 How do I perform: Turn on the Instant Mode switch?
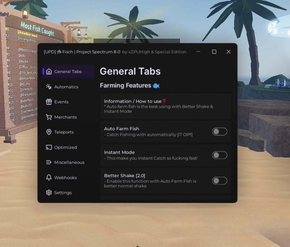click(x=219, y=155)
